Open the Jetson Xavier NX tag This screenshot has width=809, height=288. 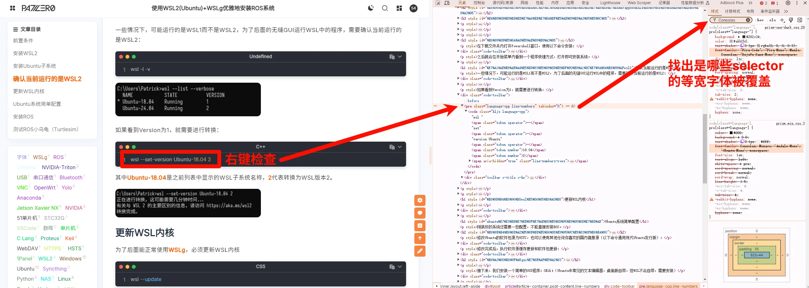point(37,208)
